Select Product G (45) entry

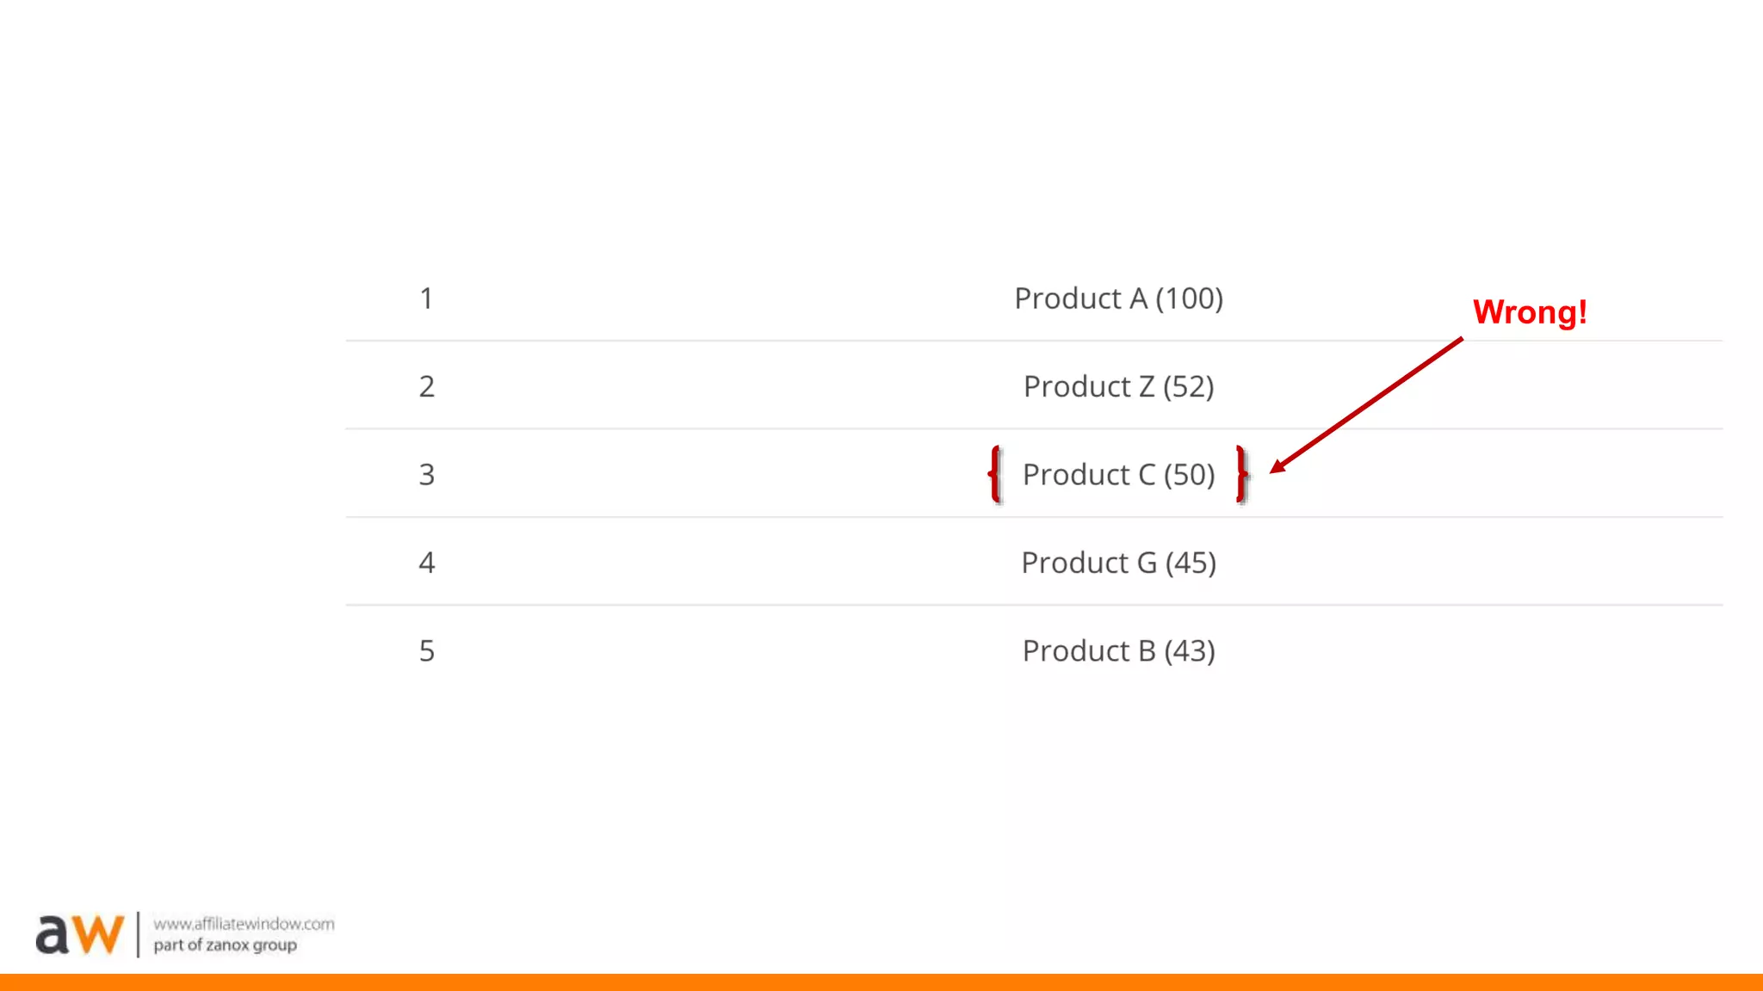coord(1118,563)
